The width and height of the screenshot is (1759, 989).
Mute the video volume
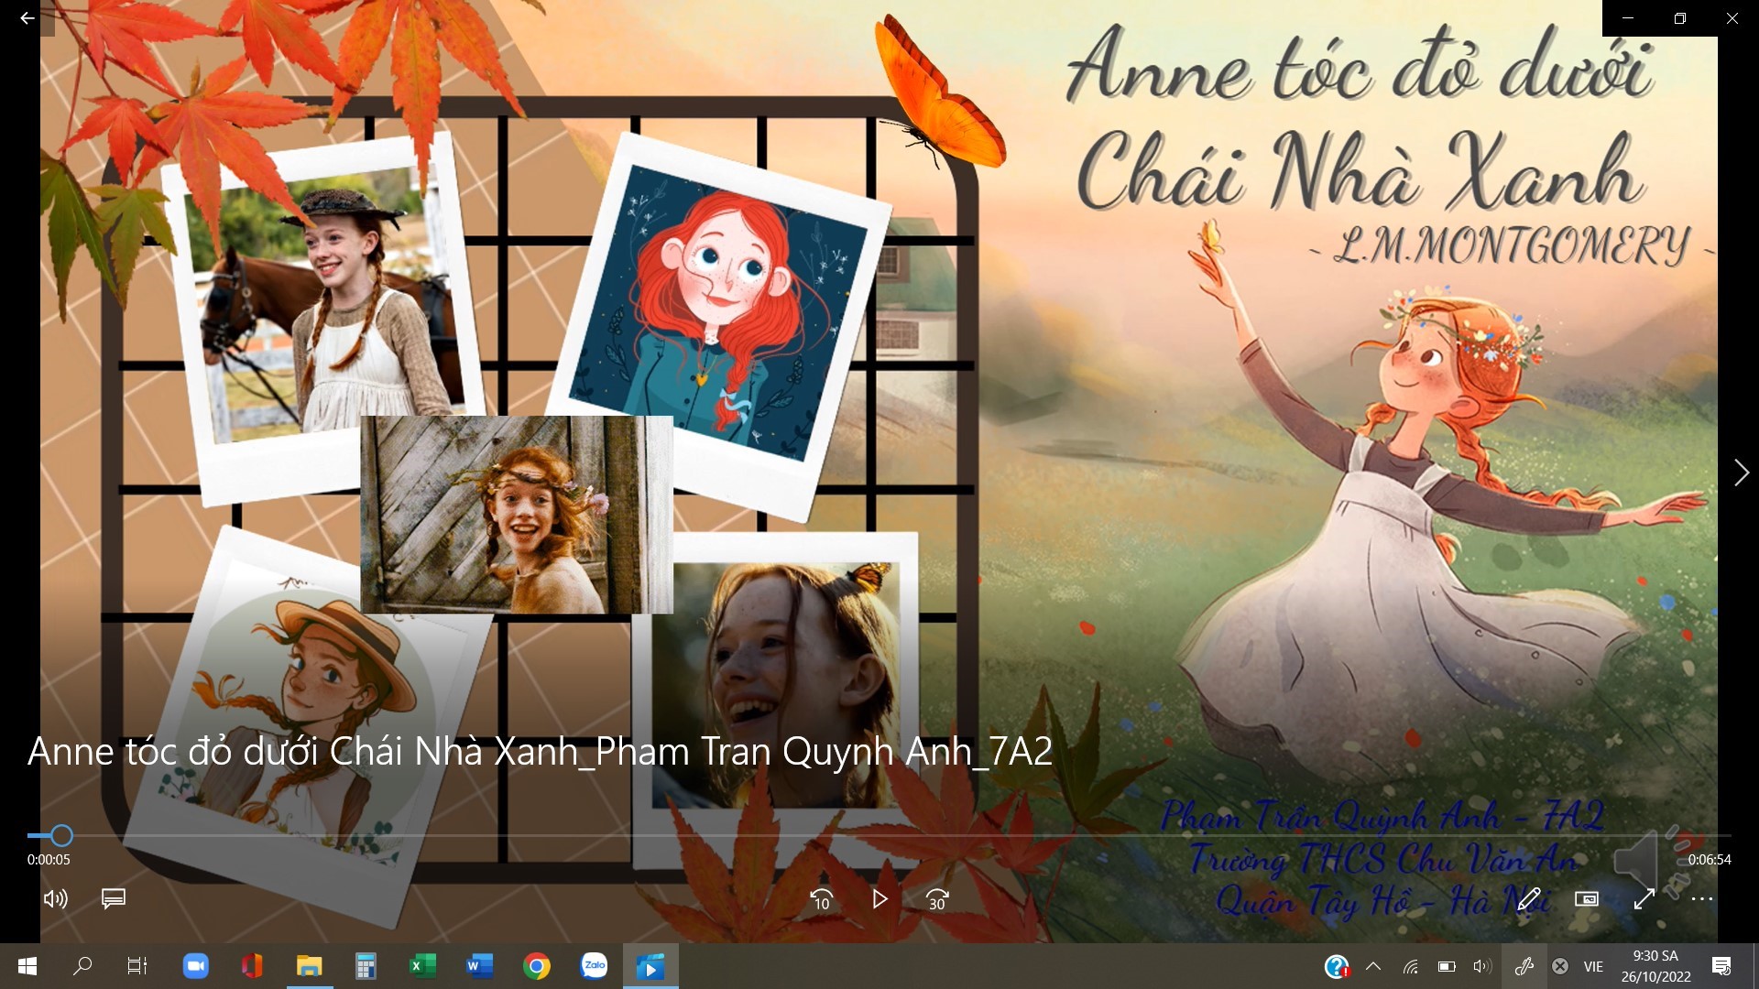point(56,898)
